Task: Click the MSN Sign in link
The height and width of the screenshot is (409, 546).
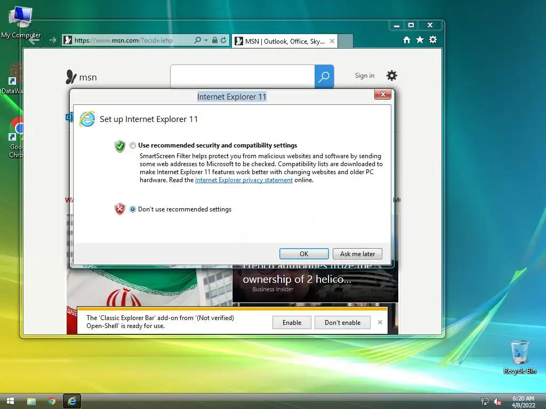Action: (x=365, y=76)
